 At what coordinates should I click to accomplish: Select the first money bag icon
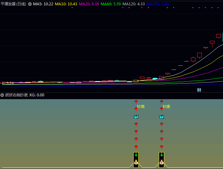coord(136,162)
